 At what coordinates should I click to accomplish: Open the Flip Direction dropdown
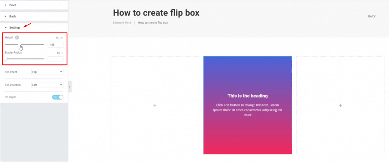coord(47,85)
